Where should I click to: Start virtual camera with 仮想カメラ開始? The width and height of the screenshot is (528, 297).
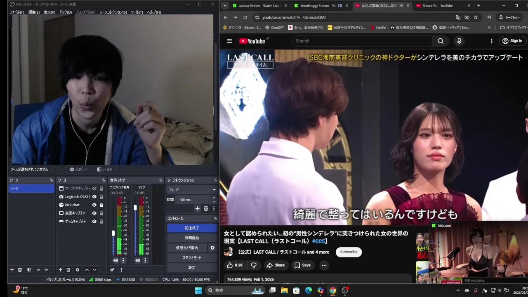coord(187,248)
